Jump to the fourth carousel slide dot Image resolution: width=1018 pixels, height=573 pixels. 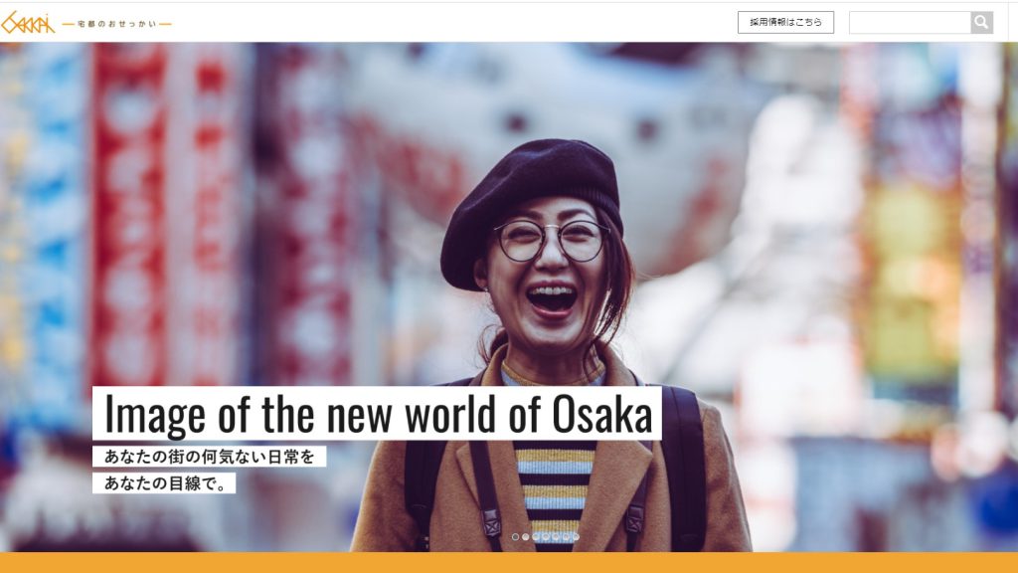[x=546, y=536]
